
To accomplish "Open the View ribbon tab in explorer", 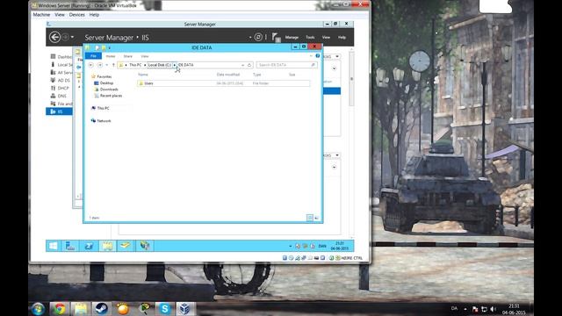I will [144, 56].
